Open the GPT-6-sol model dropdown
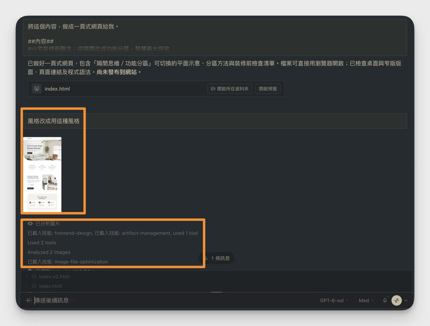This screenshot has width=430, height=326. click(x=334, y=300)
